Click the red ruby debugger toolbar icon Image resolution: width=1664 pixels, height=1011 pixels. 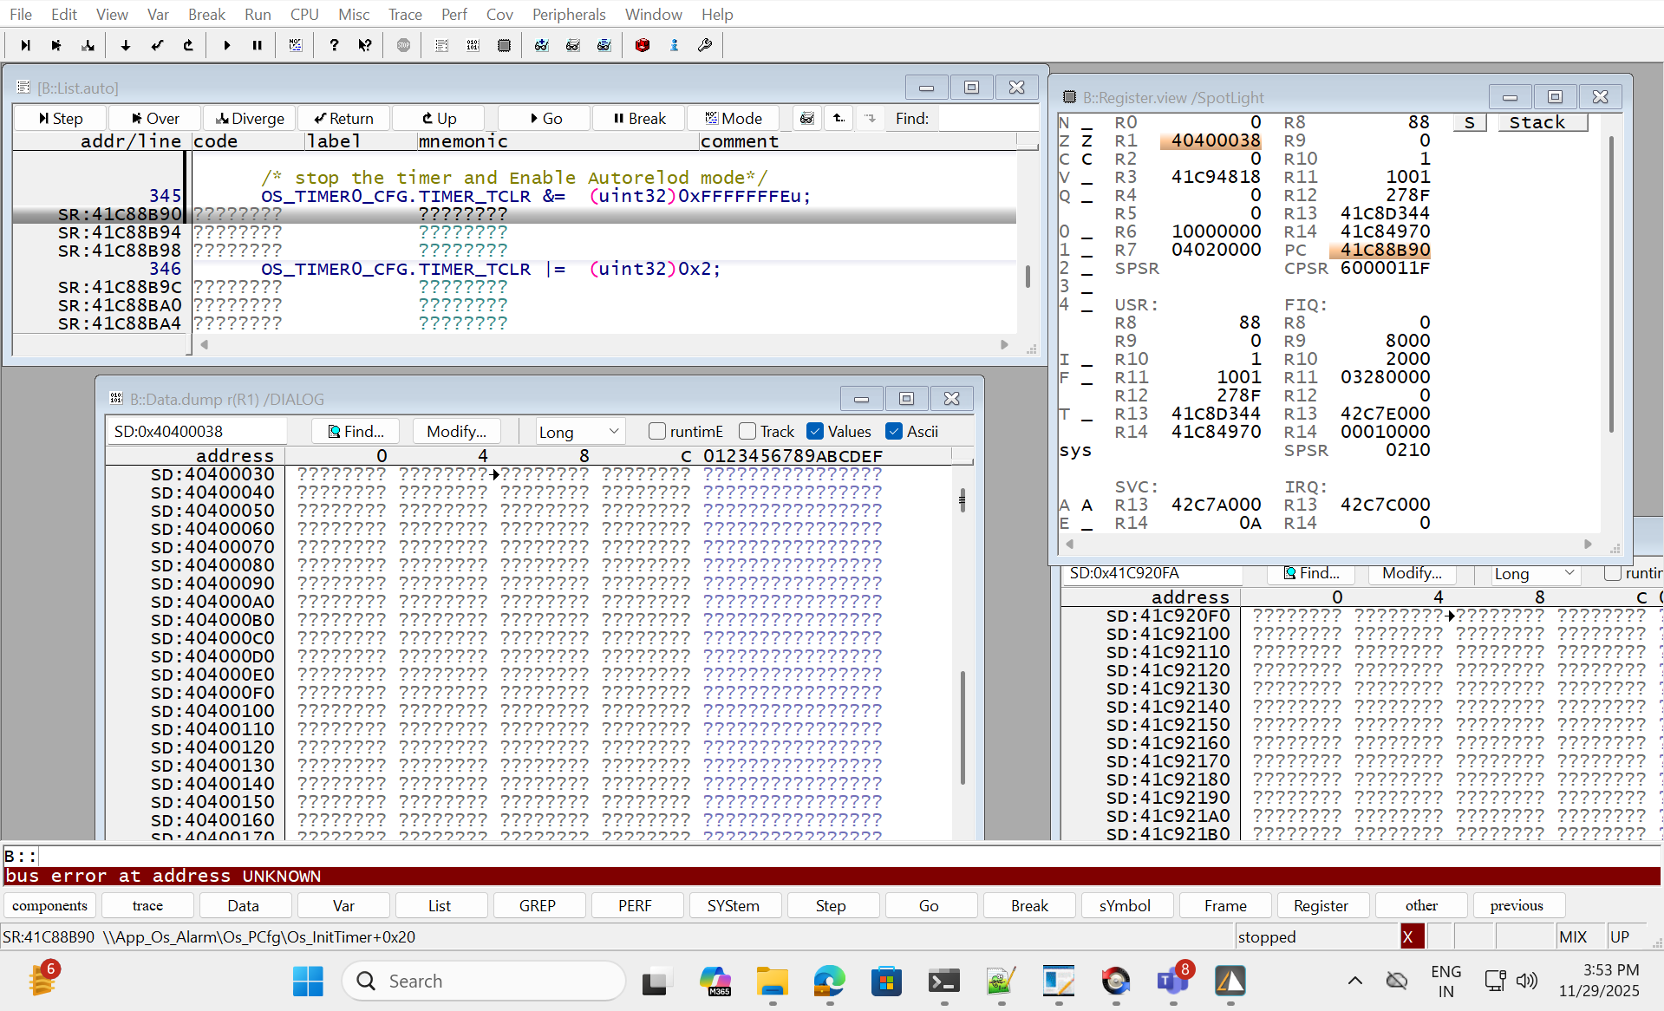pyautogui.click(x=642, y=45)
